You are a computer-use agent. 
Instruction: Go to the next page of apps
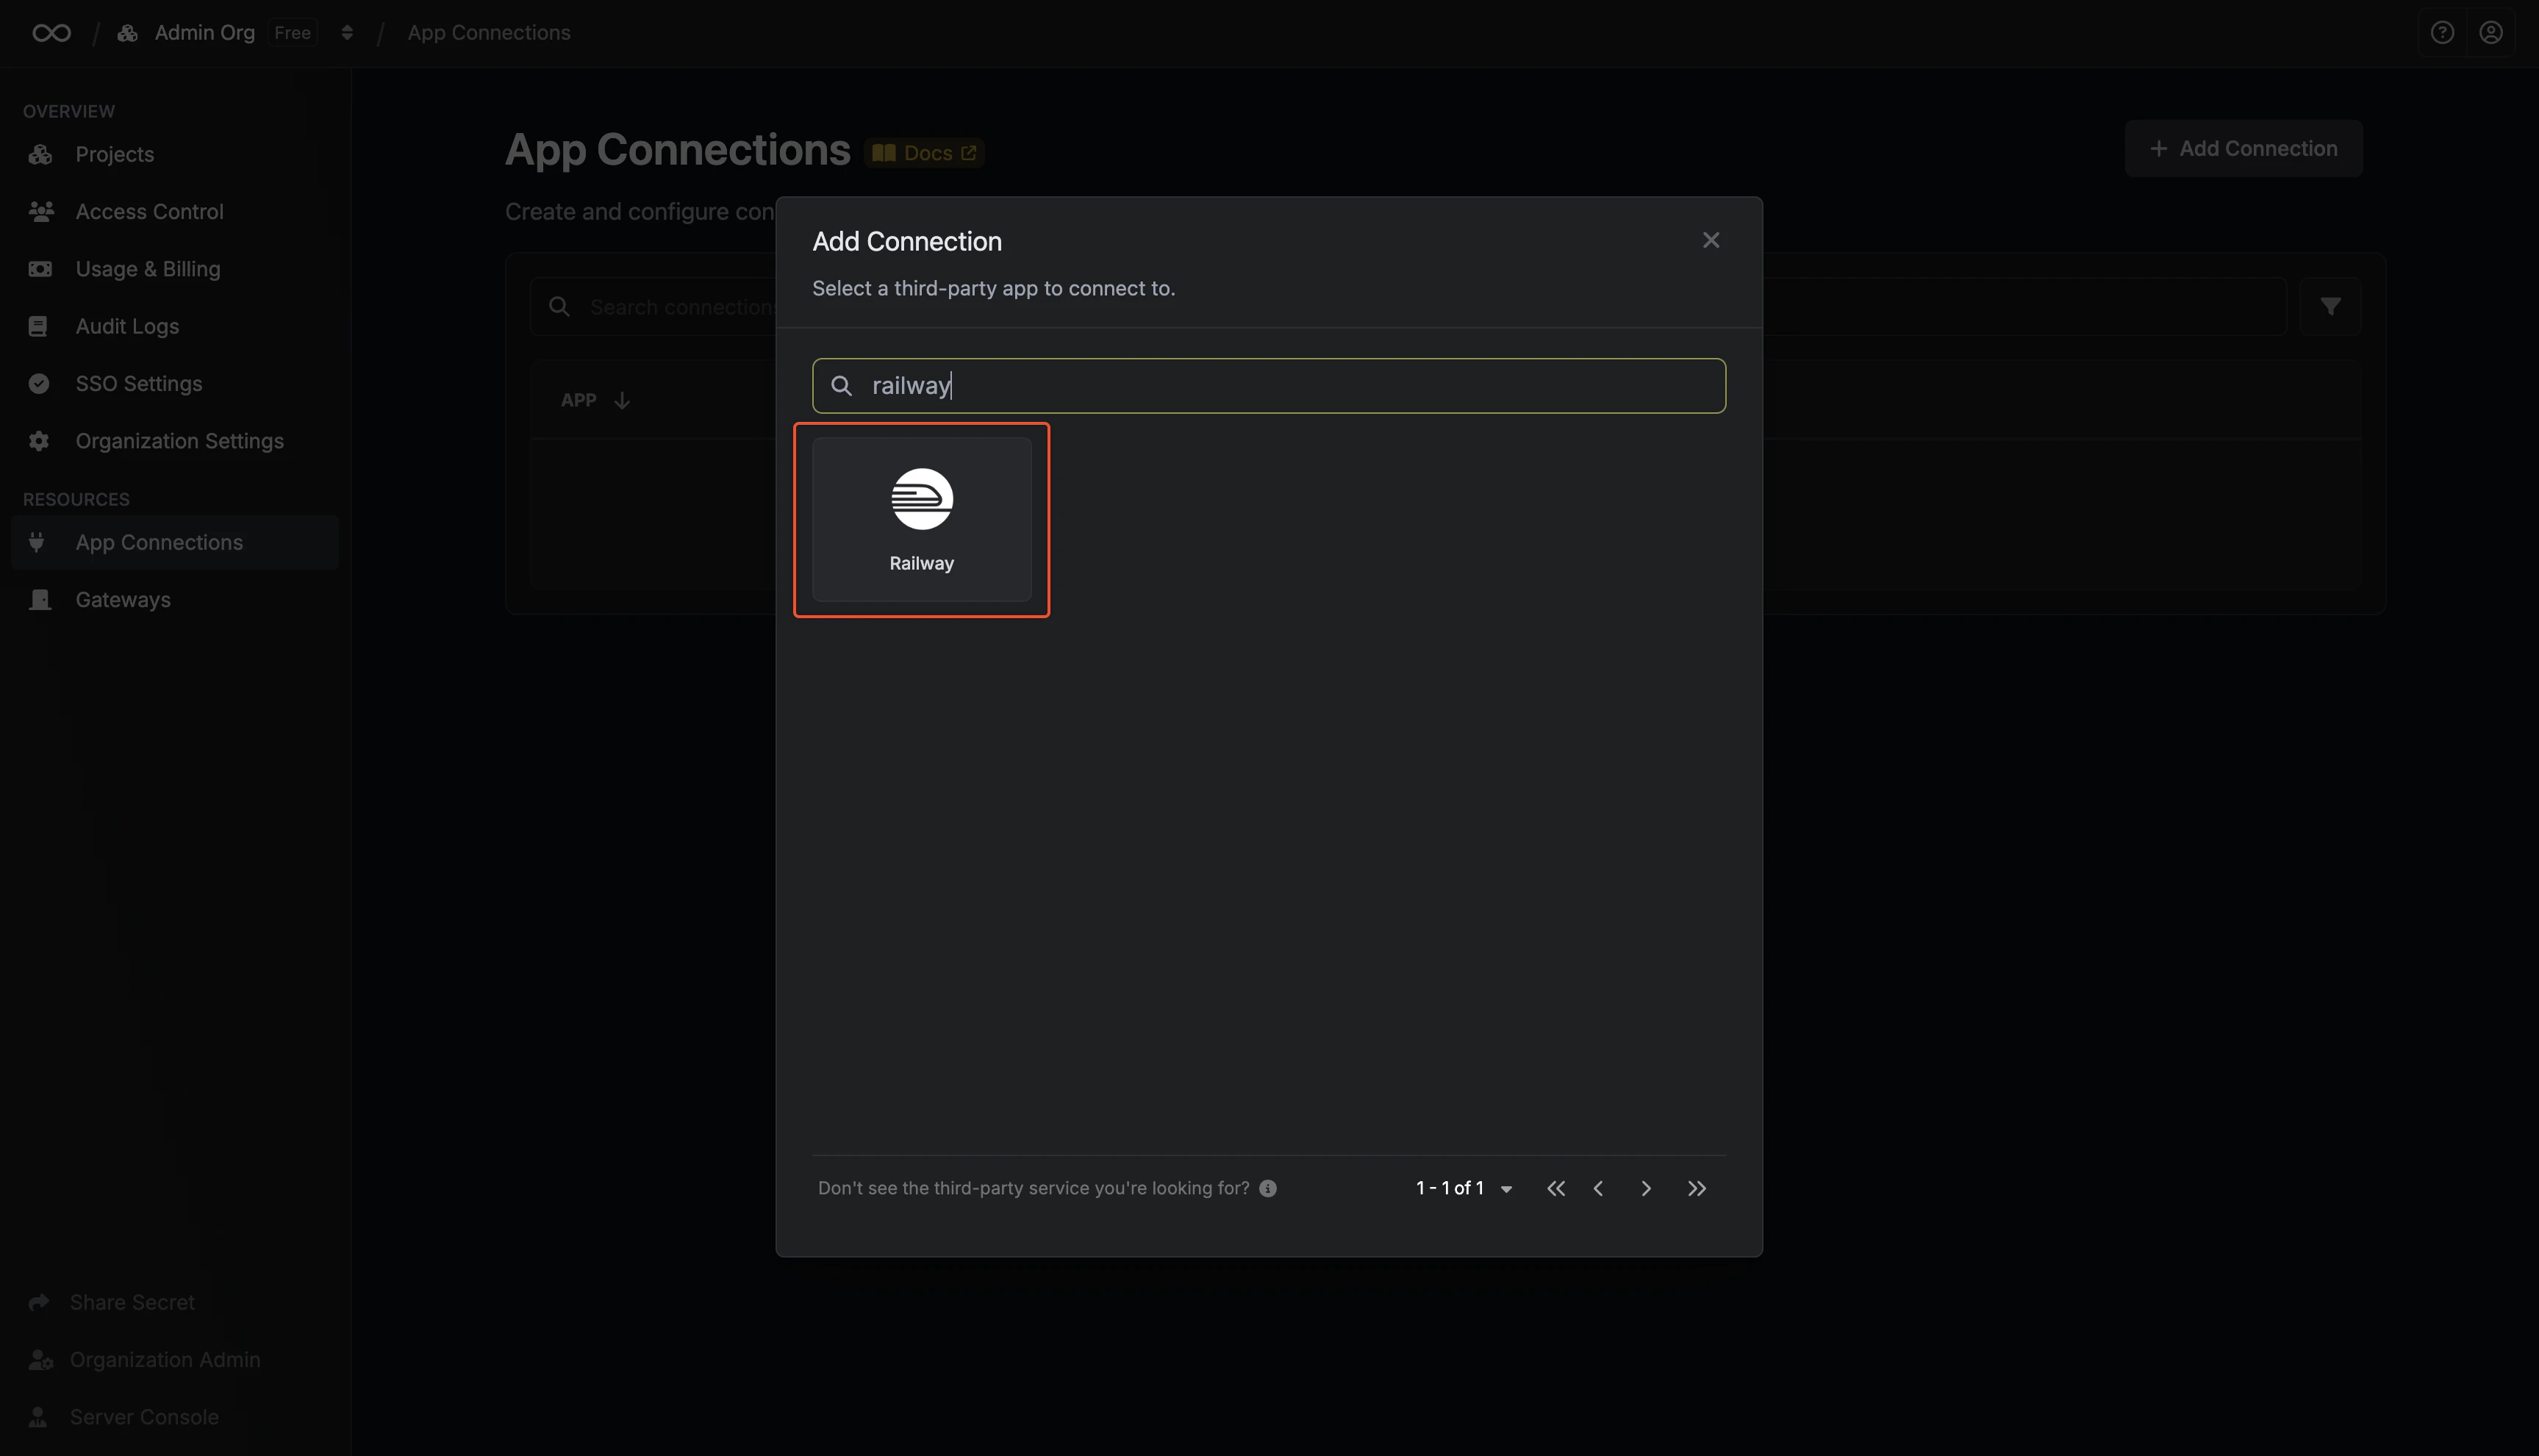(x=1645, y=1188)
